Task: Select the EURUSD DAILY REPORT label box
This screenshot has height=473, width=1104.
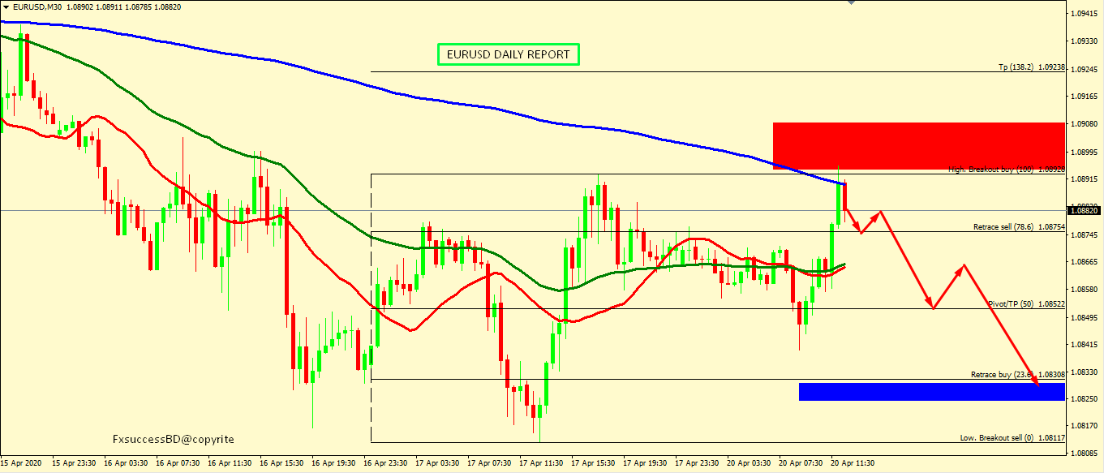Action: point(509,54)
